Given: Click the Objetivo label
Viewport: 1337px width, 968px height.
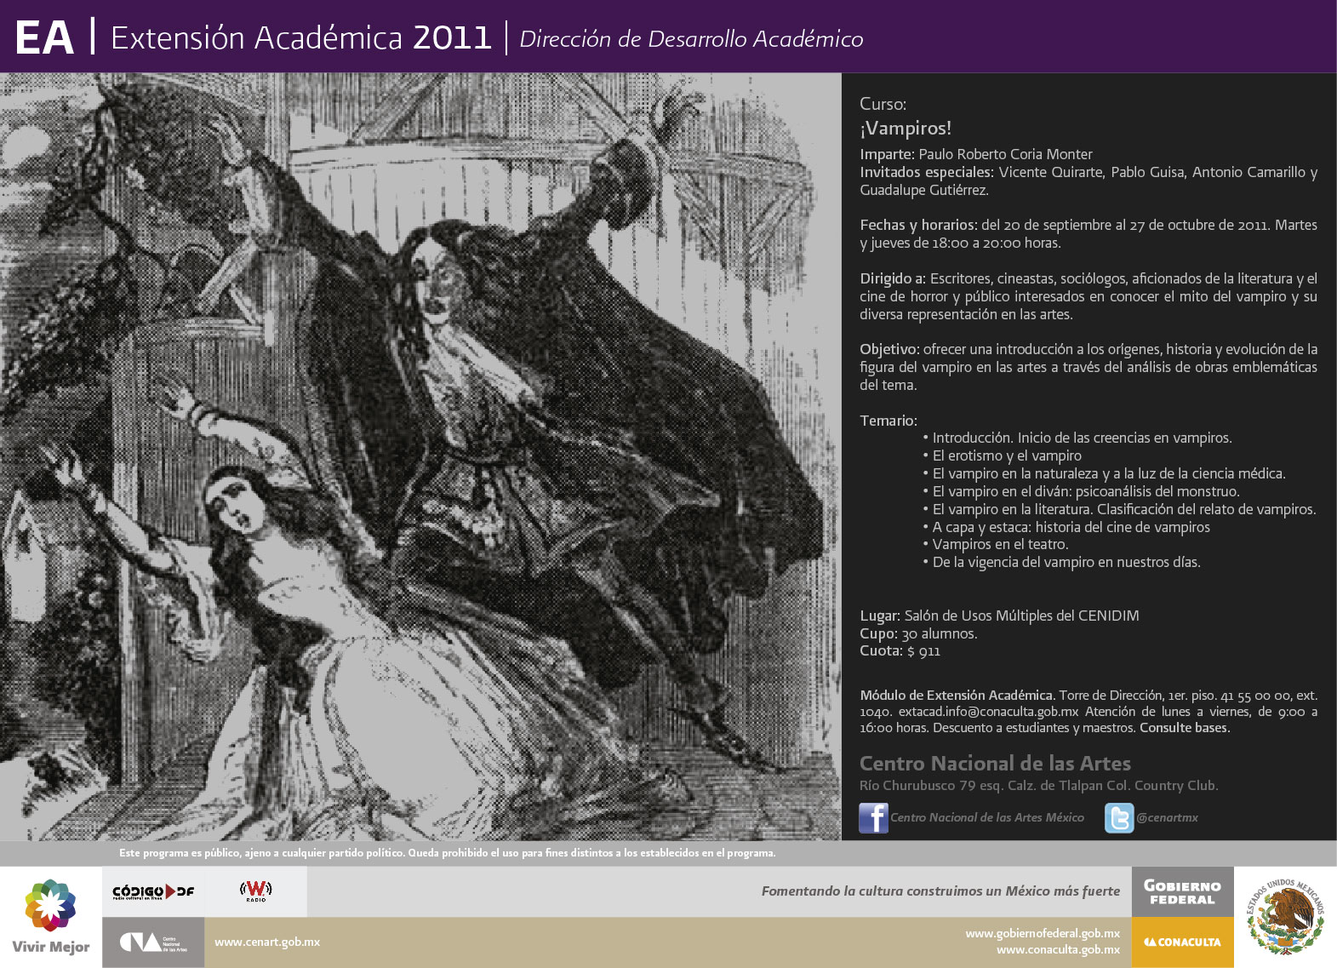Looking at the screenshot, I should 889,349.
